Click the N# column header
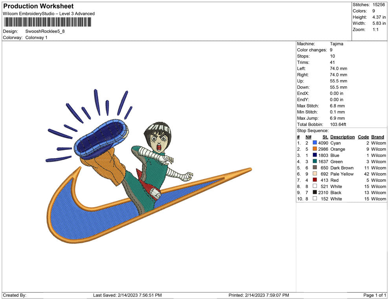 308,137
